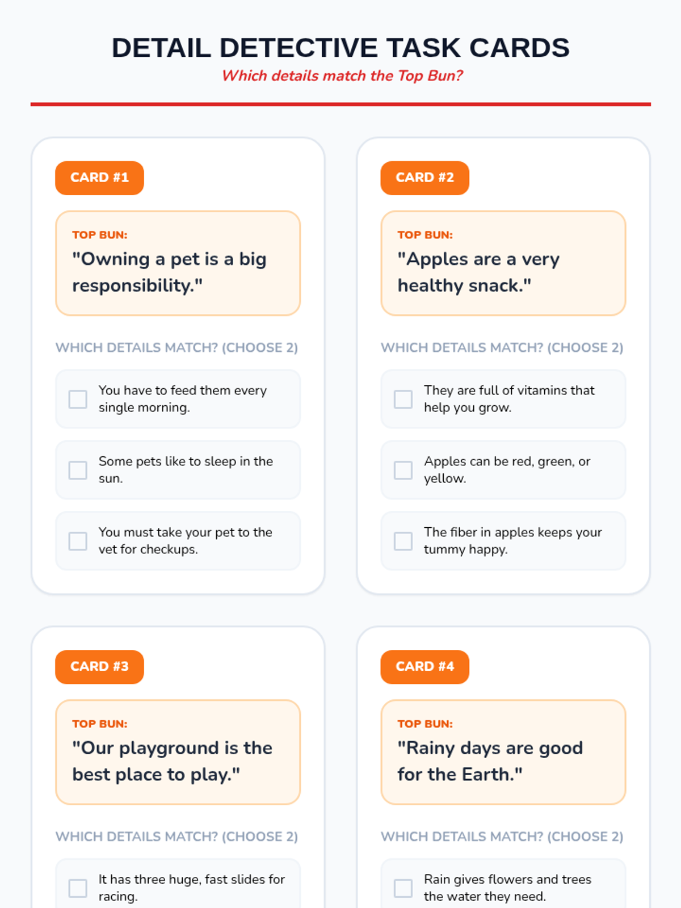Select checkbox for taking pet to the vet
The width and height of the screenshot is (681, 908).
78,541
